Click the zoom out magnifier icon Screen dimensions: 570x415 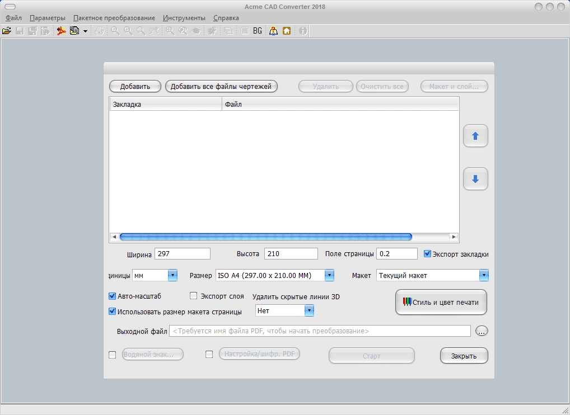[115, 31]
